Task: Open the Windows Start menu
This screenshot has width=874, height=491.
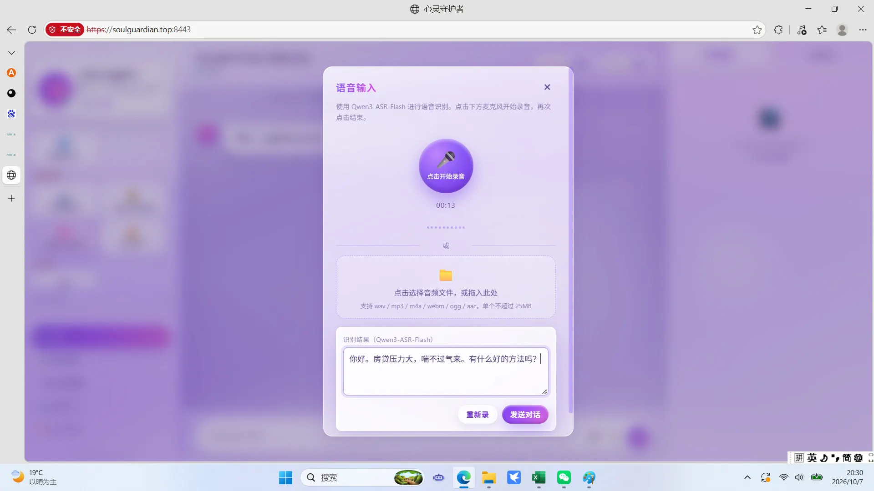Action: click(x=285, y=477)
